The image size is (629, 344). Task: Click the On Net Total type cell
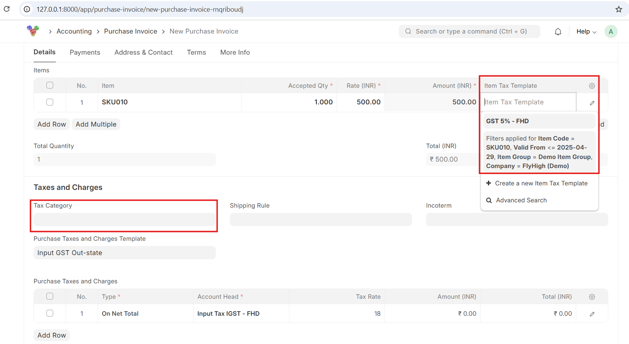(x=146, y=313)
